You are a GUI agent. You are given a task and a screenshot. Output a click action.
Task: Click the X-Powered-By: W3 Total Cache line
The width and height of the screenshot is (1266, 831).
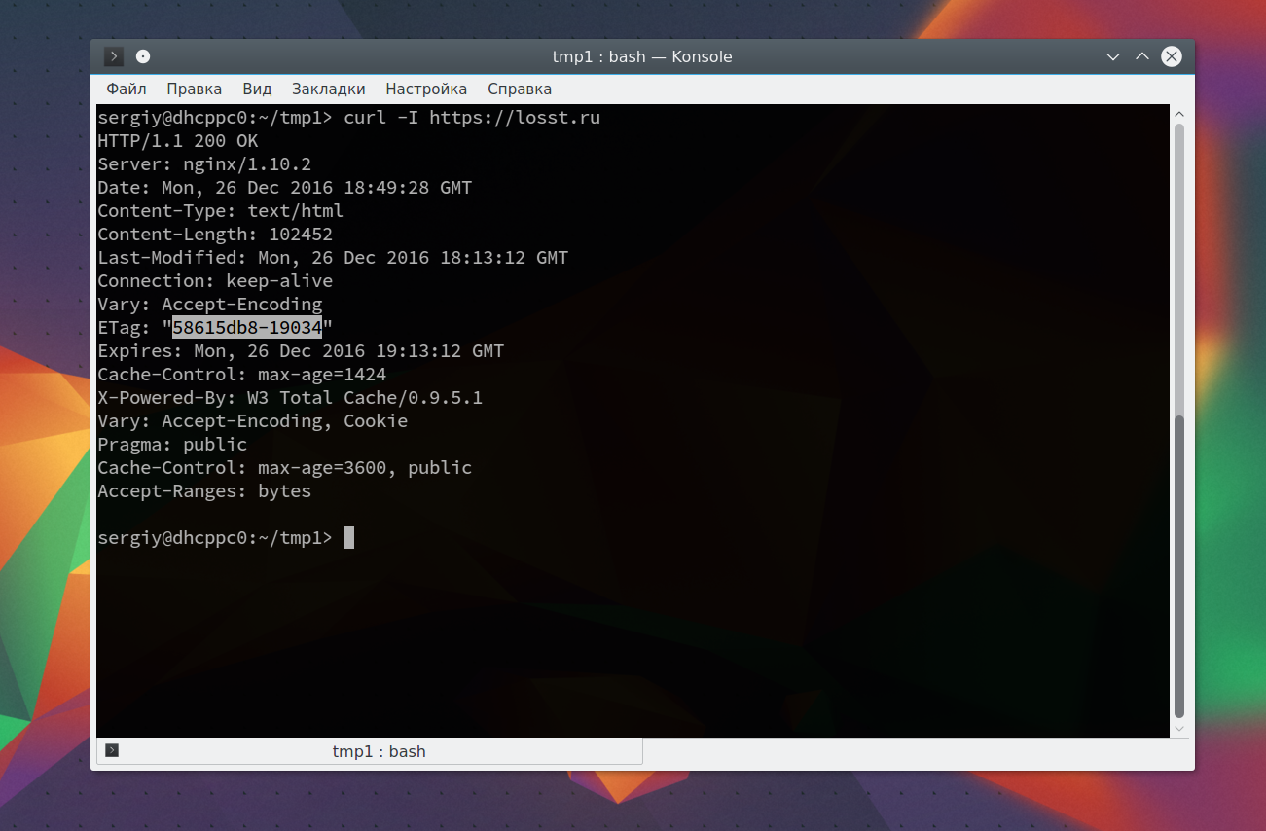click(x=290, y=398)
